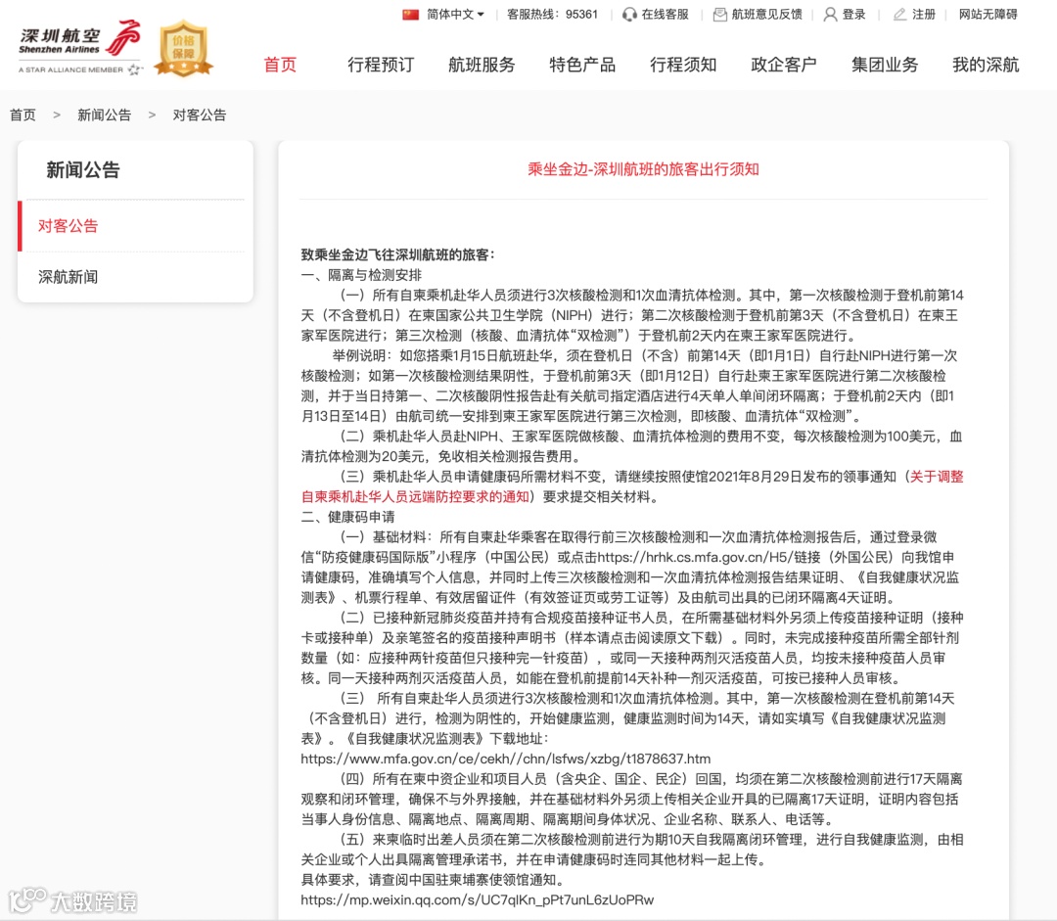This screenshot has width=1057, height=921.
Task: Select 对客公告 in the sidebar
Action: (135, 226)
